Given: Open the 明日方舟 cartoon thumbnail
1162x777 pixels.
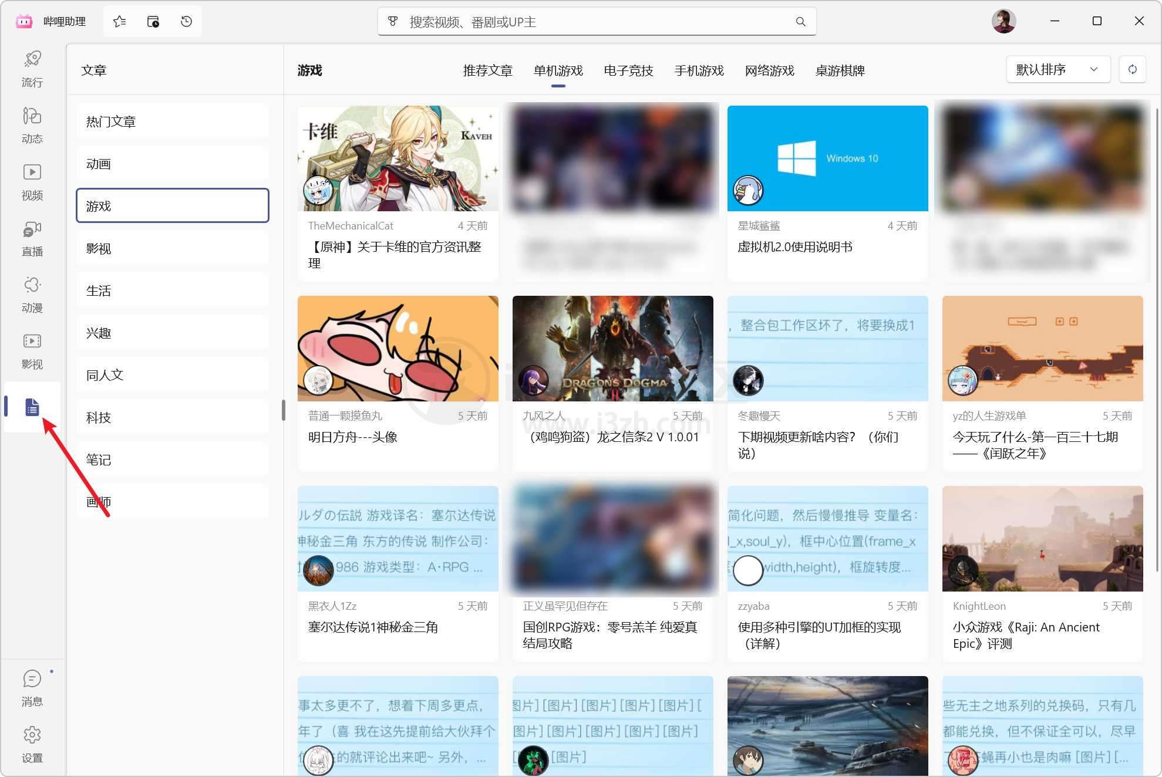Looking at the screenshot, I should (x=398, y=349).
